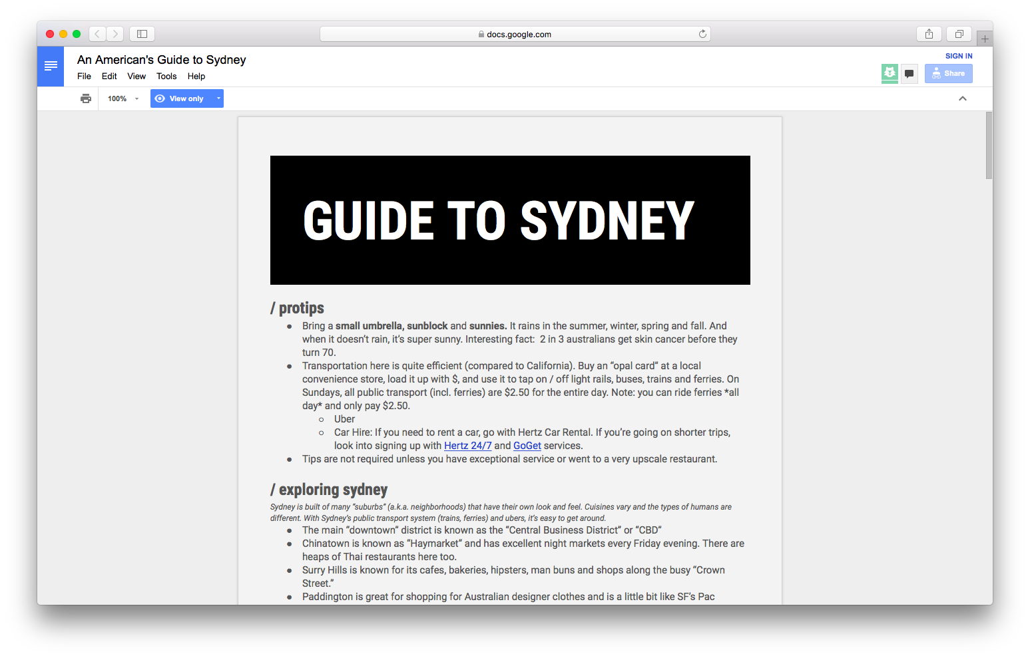Click the docs.google.com address bar
Image resolution: width=1030 pixels, height=658 pixels.
tap(515, 34)
